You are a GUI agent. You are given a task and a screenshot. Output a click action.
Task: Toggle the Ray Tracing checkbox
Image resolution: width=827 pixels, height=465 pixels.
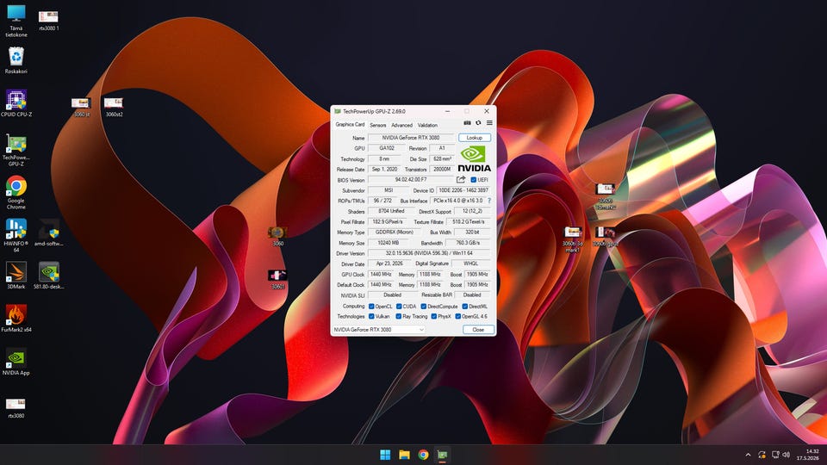pos(399,316)
